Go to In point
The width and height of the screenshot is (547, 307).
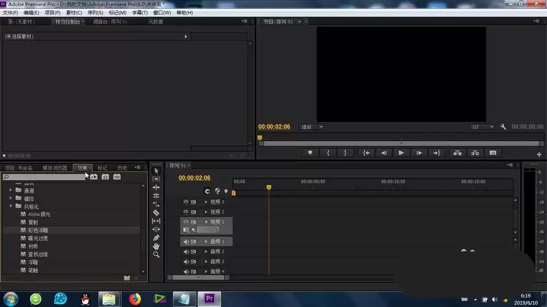[366, 152]
